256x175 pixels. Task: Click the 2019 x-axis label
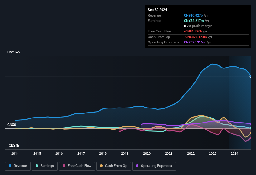tap(125, 153)
